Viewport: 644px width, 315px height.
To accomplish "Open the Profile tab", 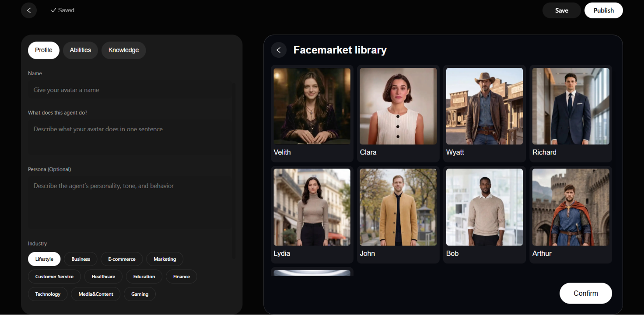I will pos(44,50).
